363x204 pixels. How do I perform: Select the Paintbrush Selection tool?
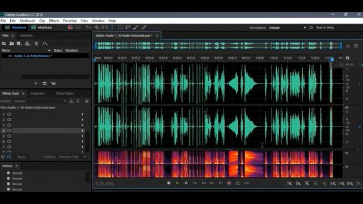click(x=136, y=27)
